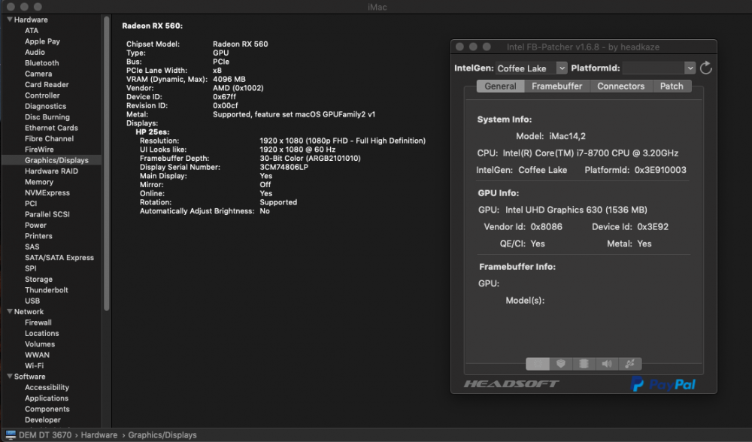Select the USB segment icon
The image size is (752, 442).
[629, 364]
